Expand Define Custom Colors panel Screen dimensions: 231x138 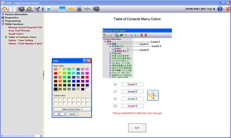point(72,109)
